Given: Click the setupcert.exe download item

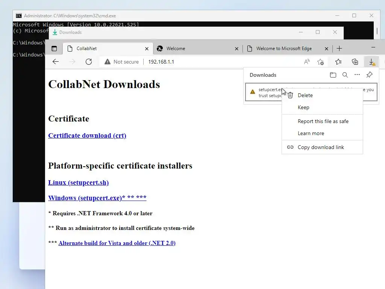Looking at the screenshot, I should coord(311,92).
